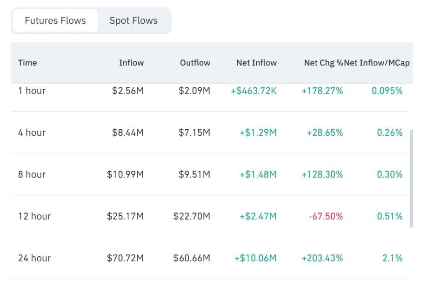Select the Outflow column header

tap(195, 63)
